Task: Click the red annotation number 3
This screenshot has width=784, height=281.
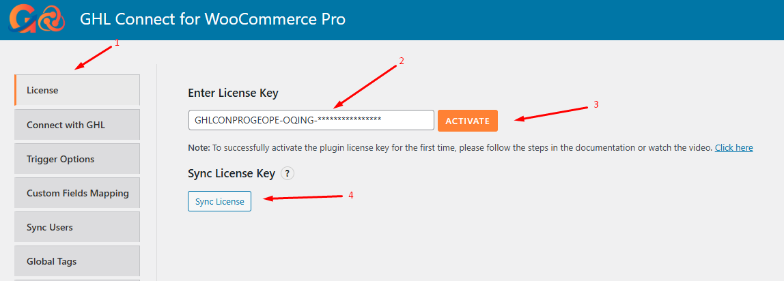Action: 596,105
